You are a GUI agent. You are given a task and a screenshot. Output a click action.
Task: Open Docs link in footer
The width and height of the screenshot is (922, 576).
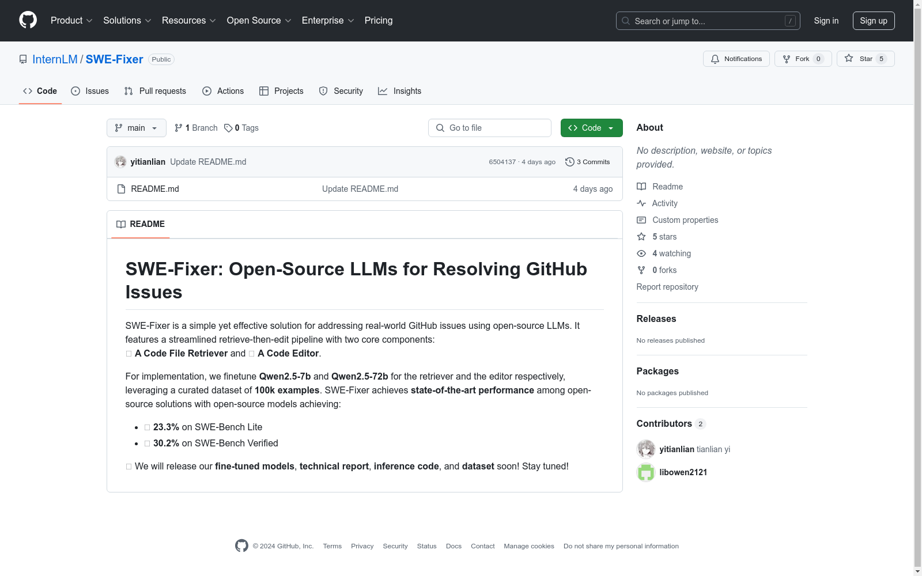[454, 546]
